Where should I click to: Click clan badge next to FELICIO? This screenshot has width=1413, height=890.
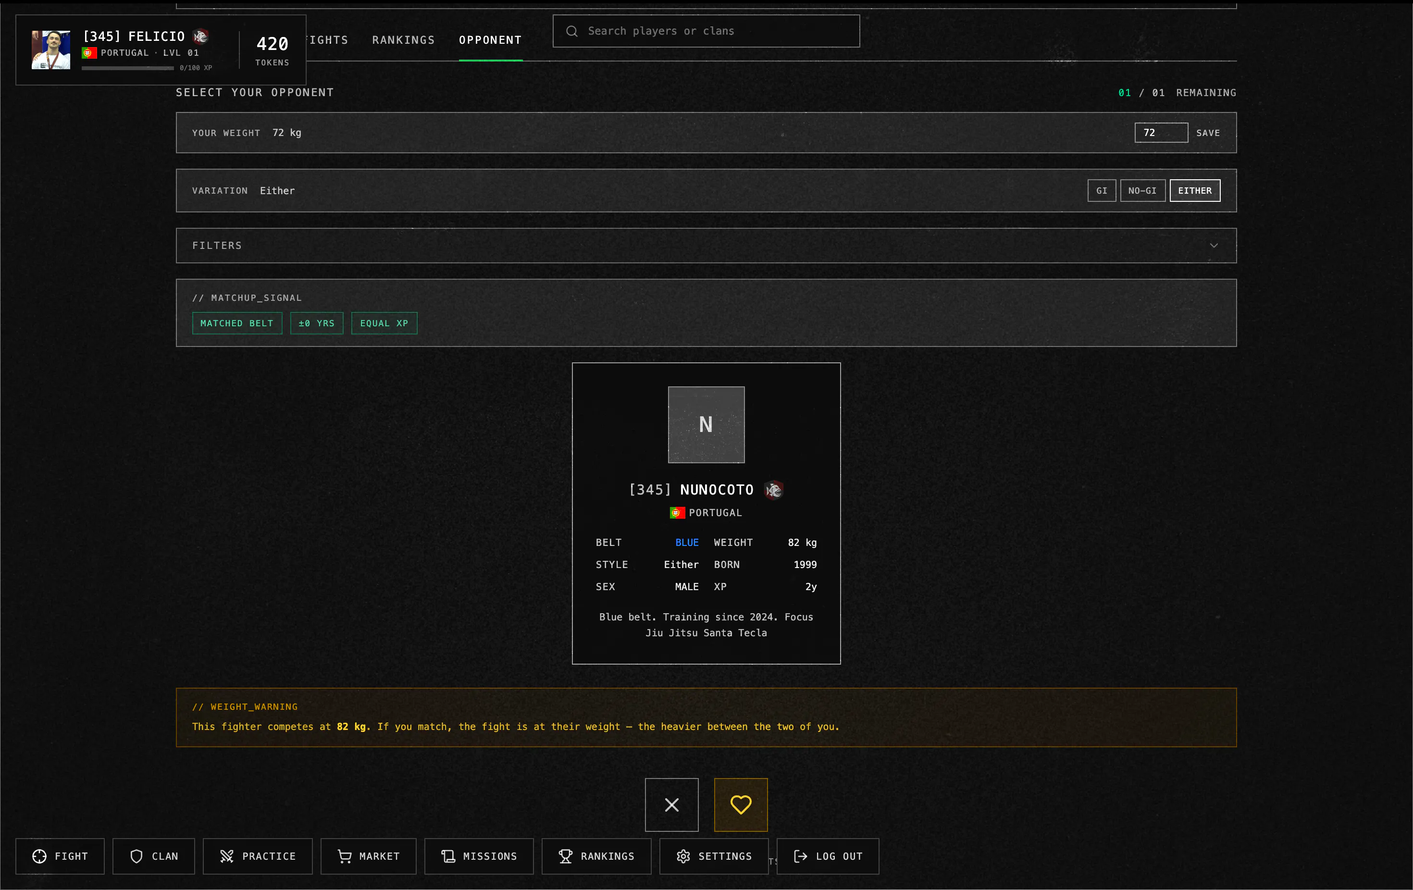pyautogui.click(x=201, y=37)
